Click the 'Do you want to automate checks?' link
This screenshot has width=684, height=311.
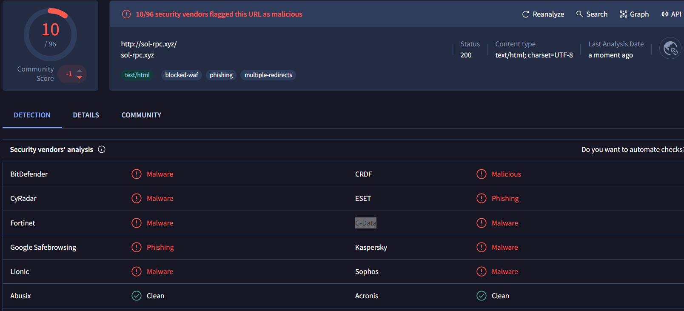point(633,149)
